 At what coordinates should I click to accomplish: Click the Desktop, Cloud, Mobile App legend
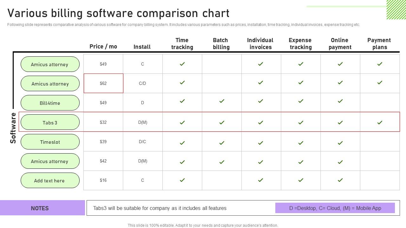click(335, 208)
